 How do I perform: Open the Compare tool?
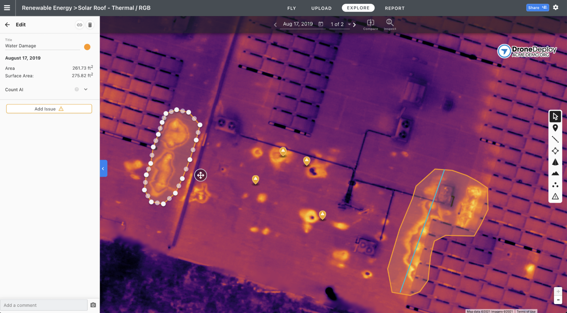point(370,24)
